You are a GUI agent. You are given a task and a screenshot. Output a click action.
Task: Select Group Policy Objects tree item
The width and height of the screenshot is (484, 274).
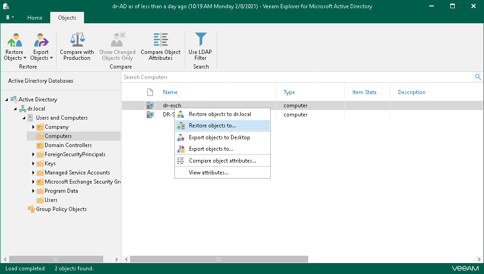62,209
